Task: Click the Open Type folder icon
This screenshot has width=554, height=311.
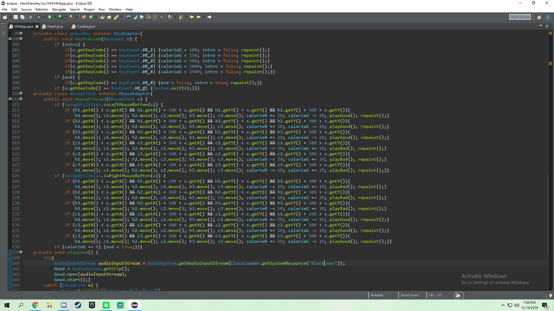Action: click(102, 17)
